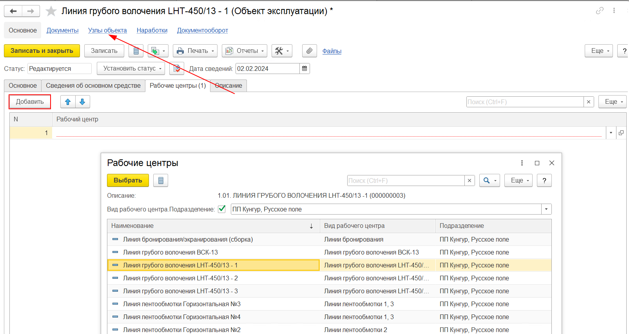Move the row down with the blue arrow
The width and height of the screenshot is (629, 334).
pos(82,102)
